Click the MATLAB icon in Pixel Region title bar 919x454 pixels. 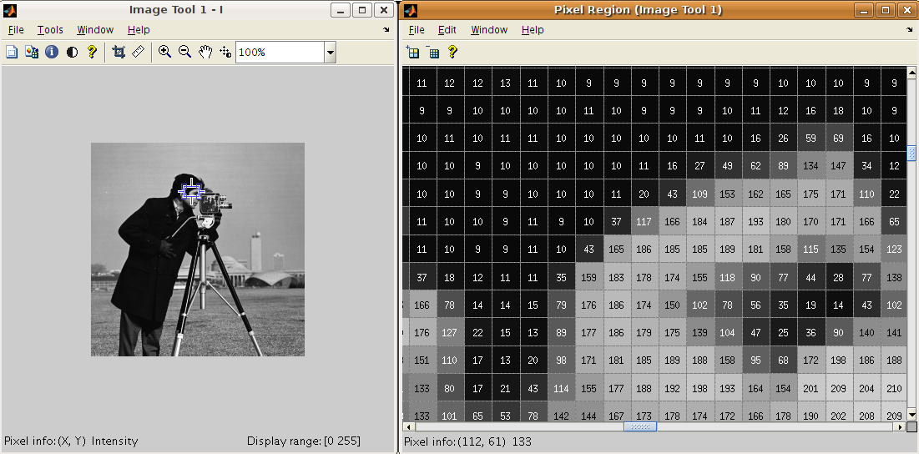412,10
